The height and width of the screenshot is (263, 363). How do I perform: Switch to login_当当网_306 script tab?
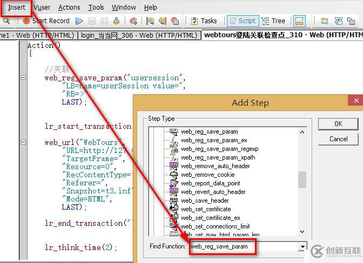click(139, 35)
